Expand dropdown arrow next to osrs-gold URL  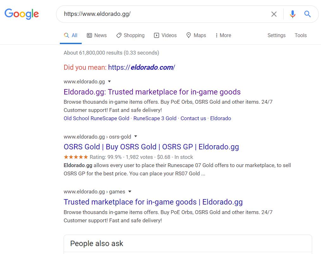click(135, 136)
